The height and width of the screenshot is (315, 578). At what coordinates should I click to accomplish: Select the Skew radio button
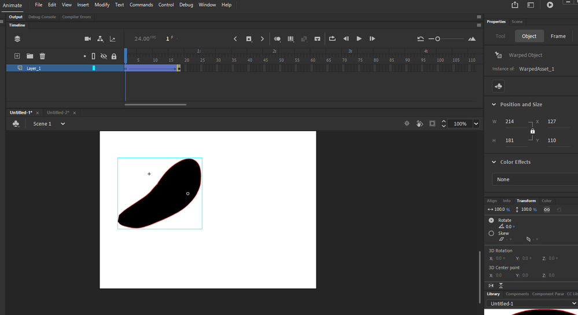click(x=492, y=233)
